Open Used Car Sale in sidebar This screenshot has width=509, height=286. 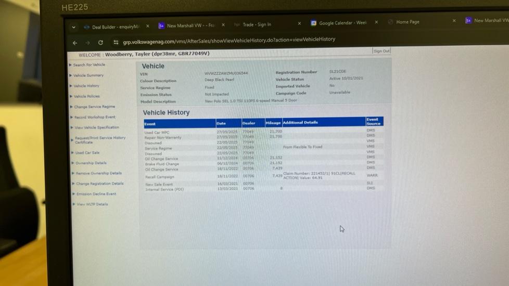[87, 153]
